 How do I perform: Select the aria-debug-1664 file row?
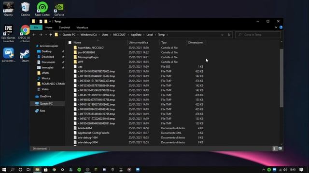[x=139, y=137]
